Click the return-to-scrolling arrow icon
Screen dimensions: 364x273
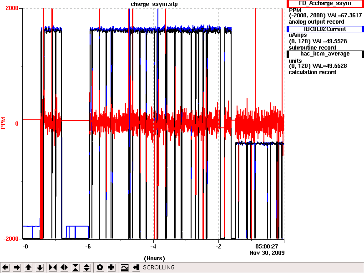coord(136,268)
